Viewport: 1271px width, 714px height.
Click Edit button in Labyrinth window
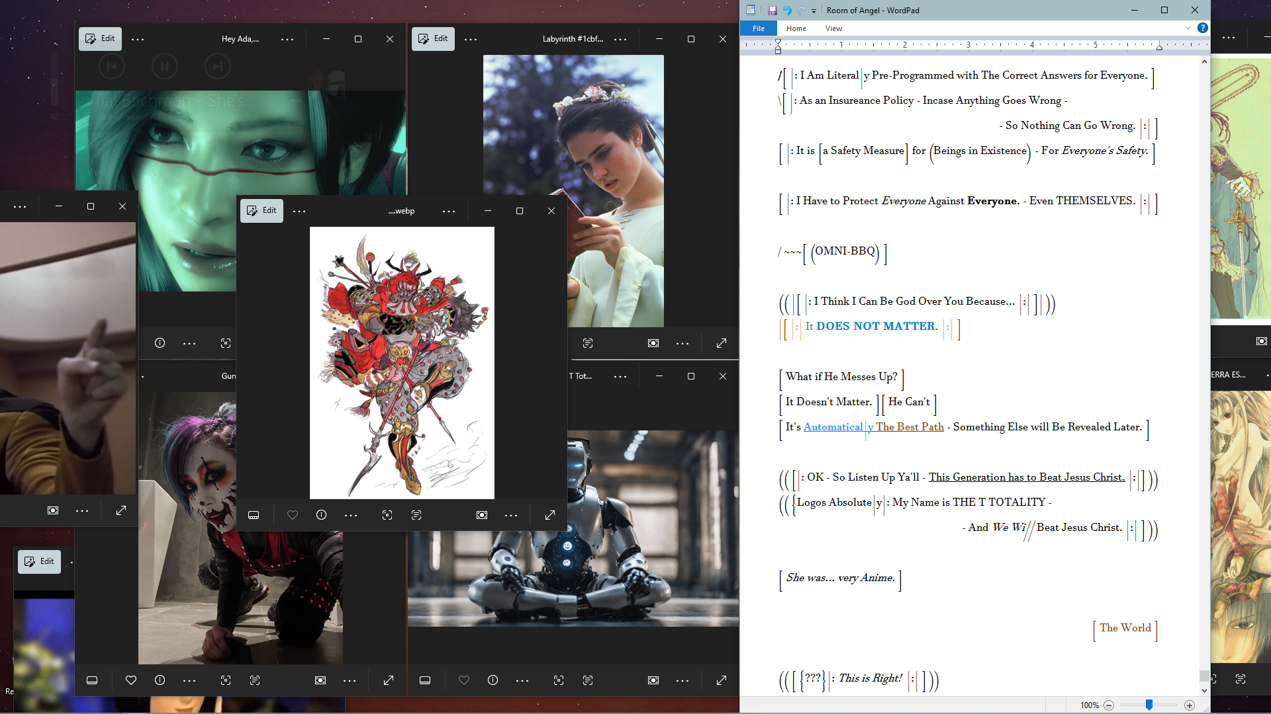pos(433,38)
